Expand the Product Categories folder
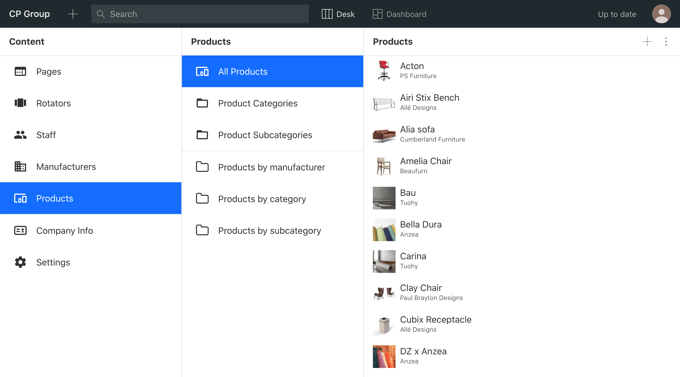Viewport: 680px width, 377px height. pos(257,103)
